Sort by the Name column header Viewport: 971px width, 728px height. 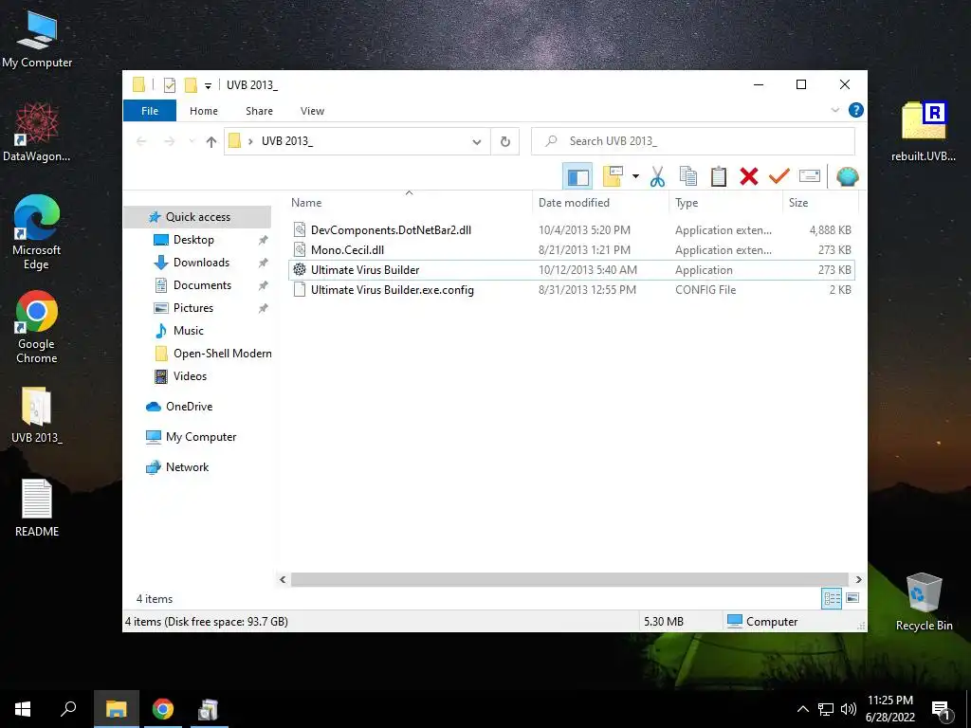coord(409,203)
